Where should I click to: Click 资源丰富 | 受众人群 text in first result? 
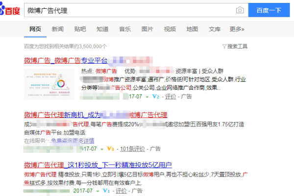[199, 71]
